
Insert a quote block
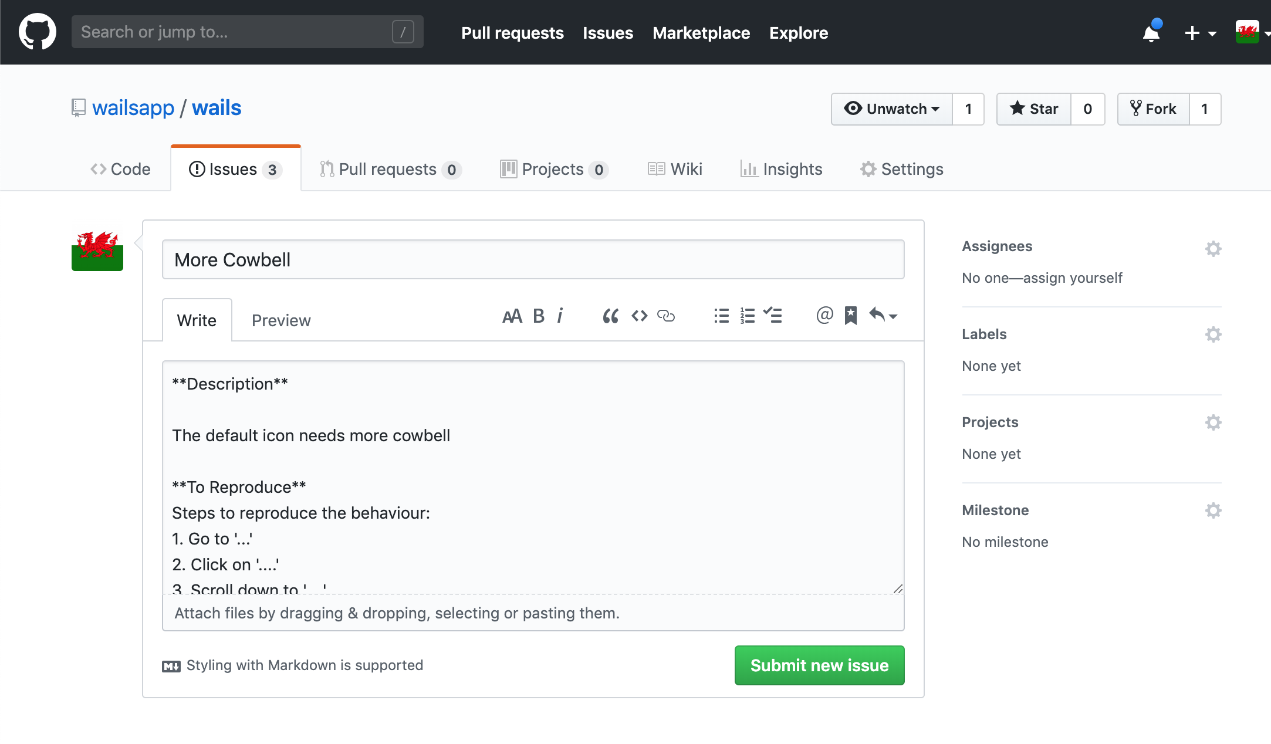(x=610, y=316)
